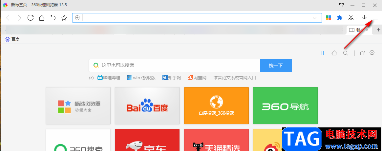Reload the page with refresh icon
The width and height of the screenshot is (382, 151).
(x=31, y=18)
